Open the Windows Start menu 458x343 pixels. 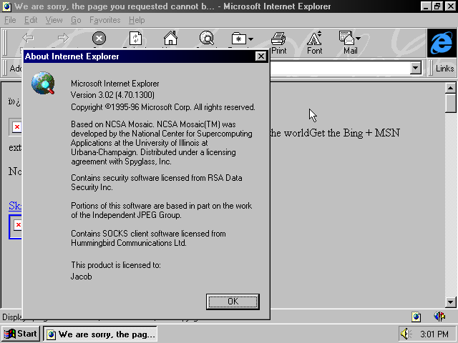coord(20,334)
